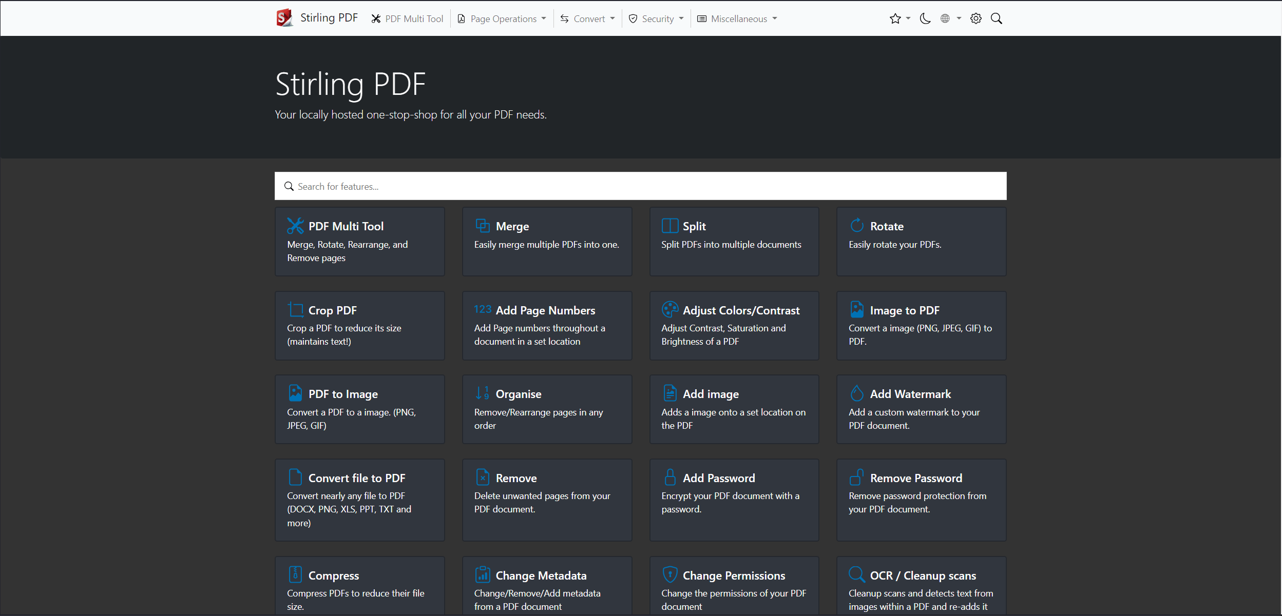
Task: Click the Change Metadata clipboard icon
Action: point(483,574)
